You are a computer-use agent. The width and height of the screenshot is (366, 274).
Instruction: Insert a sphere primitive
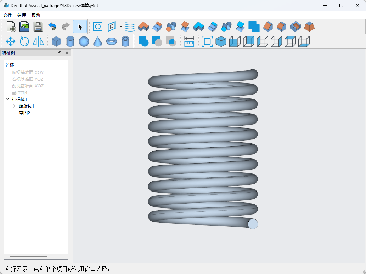pos(84,41)
